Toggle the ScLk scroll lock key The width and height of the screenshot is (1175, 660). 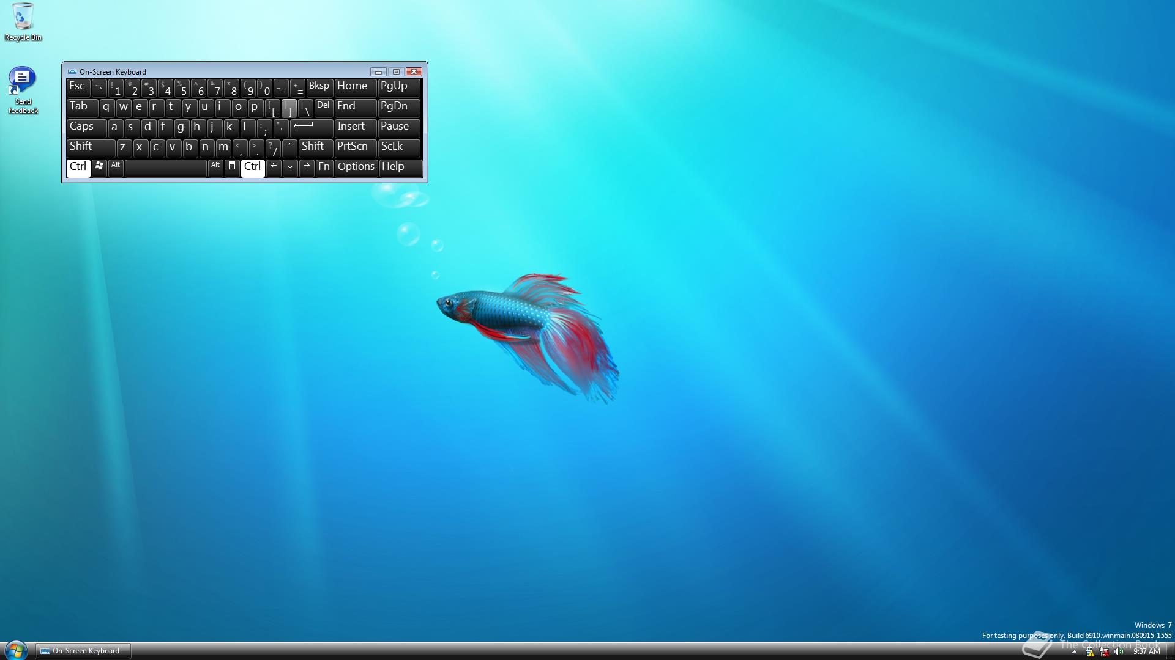coord(399,147)
